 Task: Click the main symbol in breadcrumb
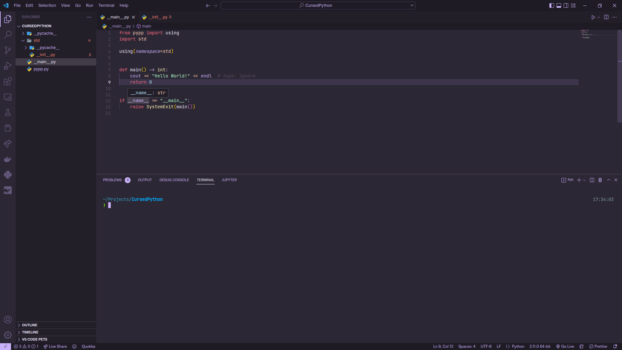[x=144, y=26]
